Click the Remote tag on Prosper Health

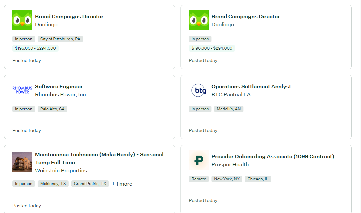[199, 179]
